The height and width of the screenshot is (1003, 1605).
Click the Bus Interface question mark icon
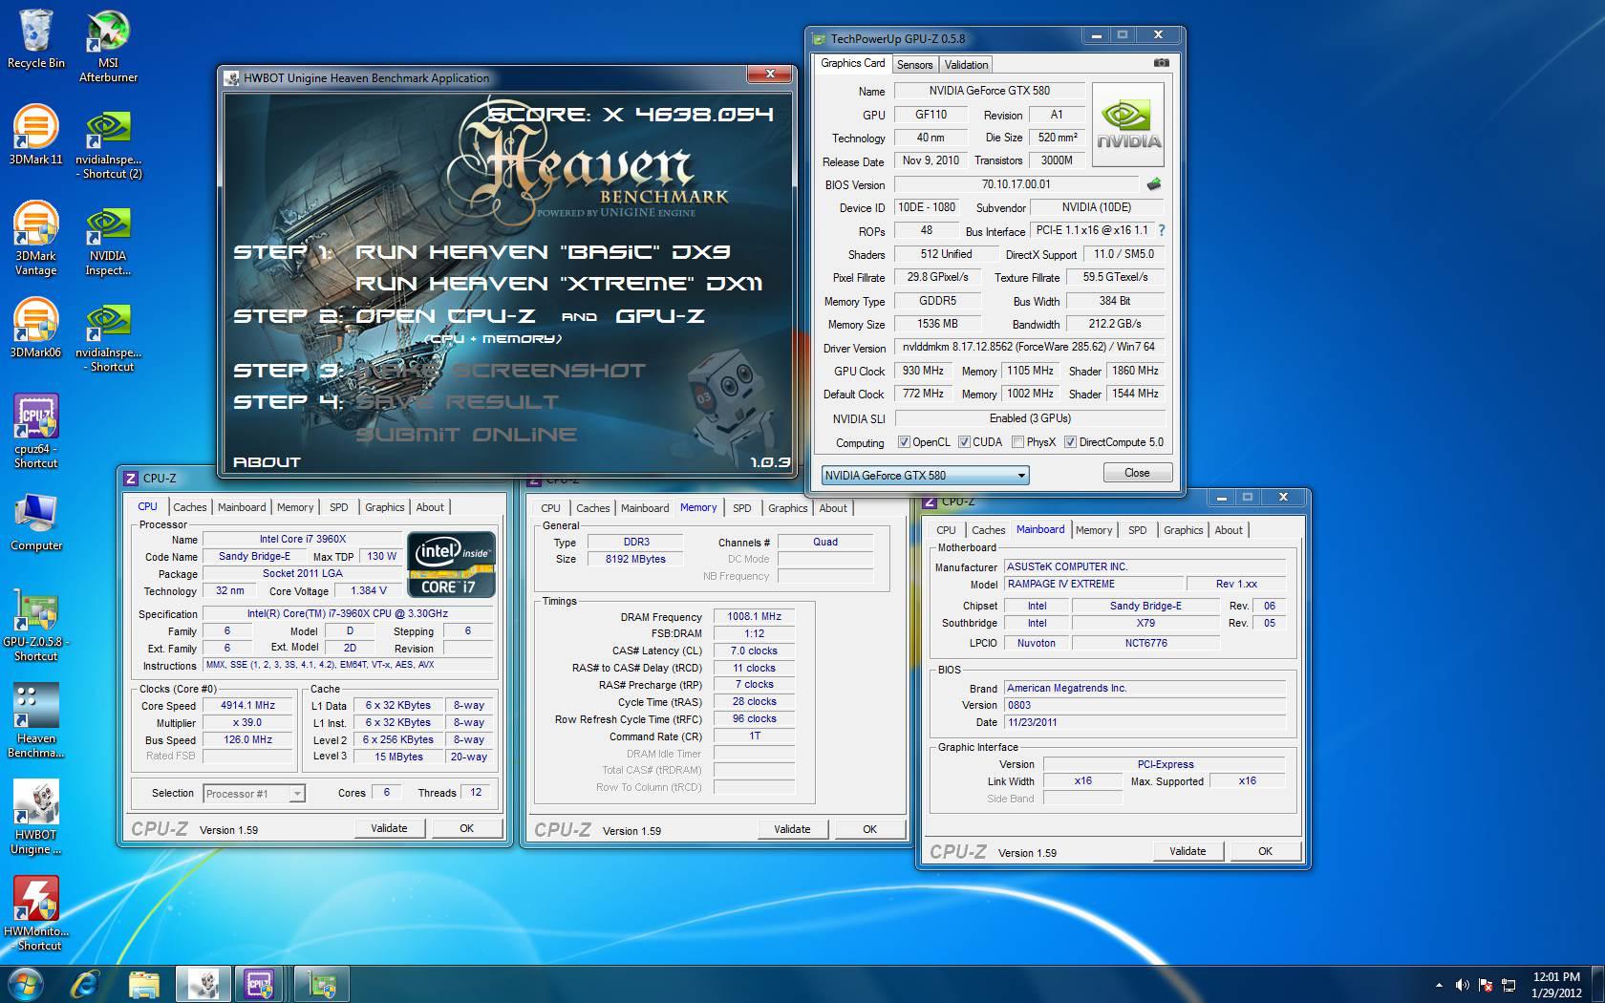[1161, 230]
